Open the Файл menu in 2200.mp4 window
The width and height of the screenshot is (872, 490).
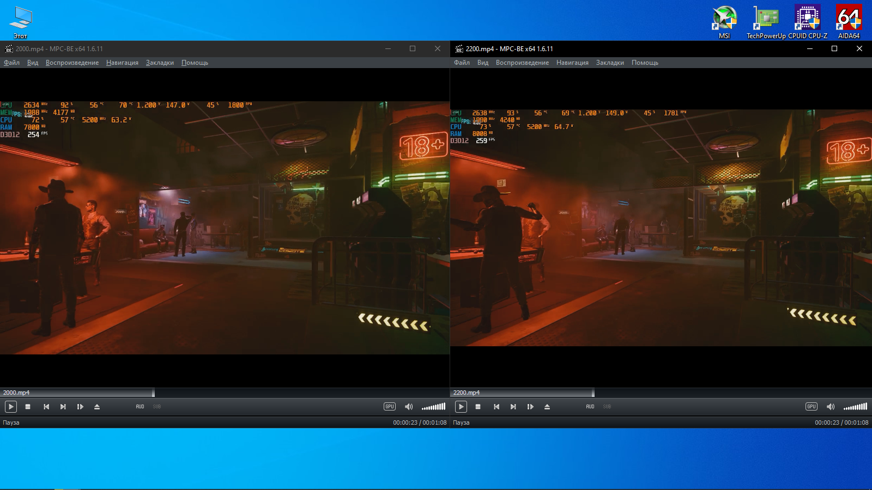point(462,63)
